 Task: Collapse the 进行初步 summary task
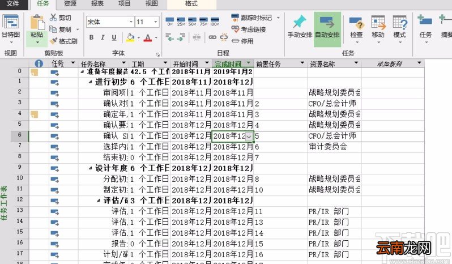pyautogui.click(x=91, y=82)
